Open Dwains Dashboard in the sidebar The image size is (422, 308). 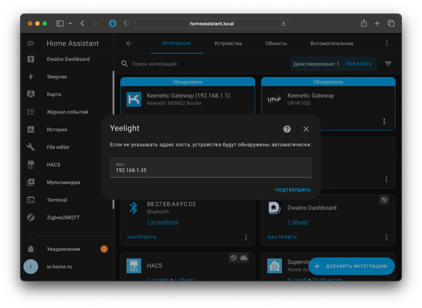point(67,59)
